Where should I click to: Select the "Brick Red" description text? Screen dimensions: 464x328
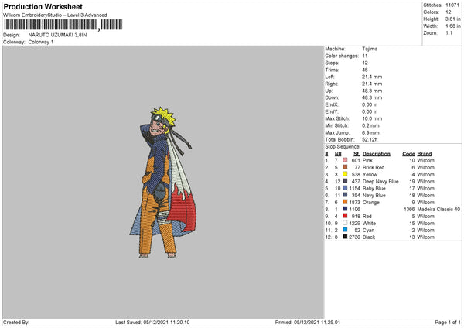point(374,167)
